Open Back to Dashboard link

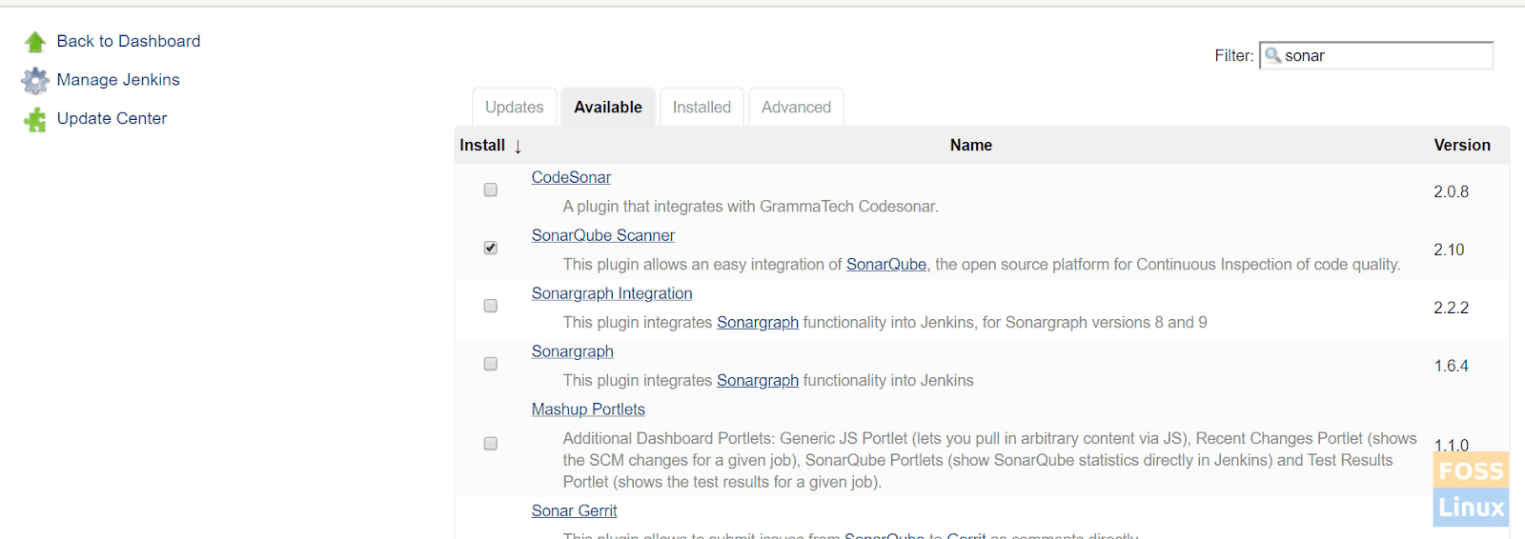[x=129, y=41]
